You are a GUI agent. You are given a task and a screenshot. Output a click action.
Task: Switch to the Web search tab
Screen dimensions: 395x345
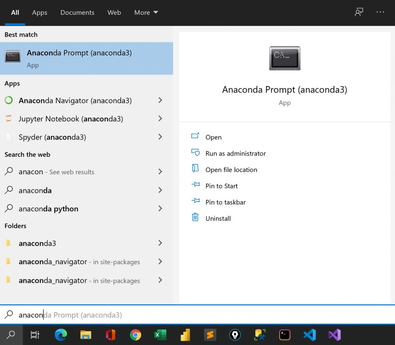114,12
